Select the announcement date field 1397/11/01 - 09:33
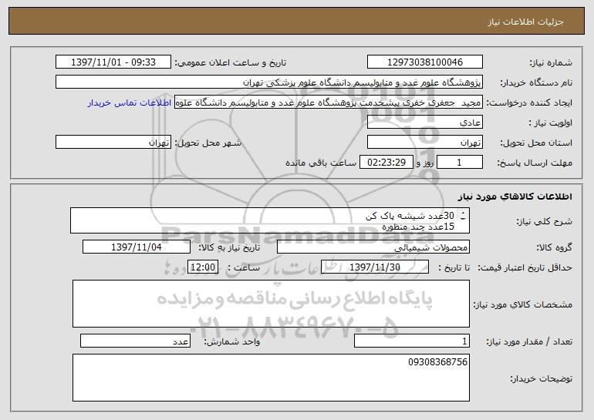 [x=113, y=62]
